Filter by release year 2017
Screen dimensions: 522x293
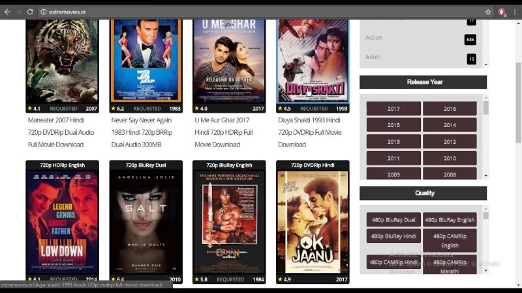click(393, 109)
